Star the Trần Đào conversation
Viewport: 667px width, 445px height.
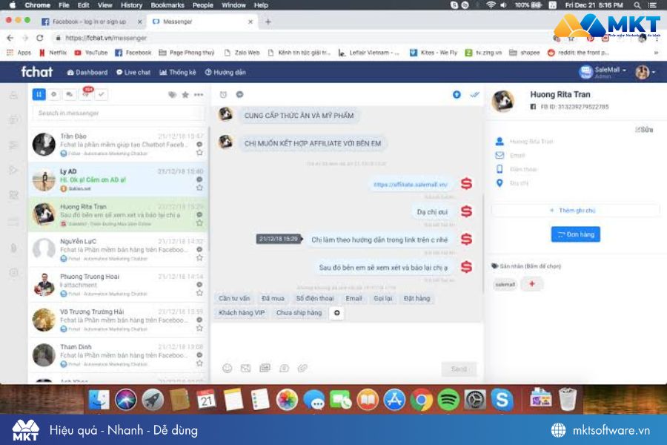click(x=199, y=153)
